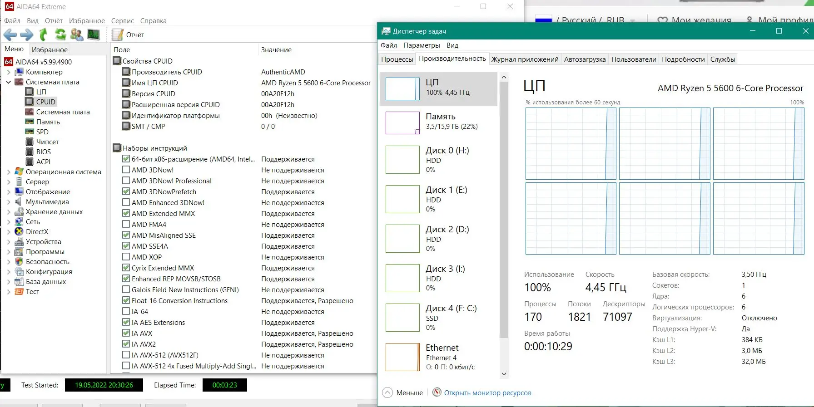Toggle the AMD FMA4 checkbox
814x407 pixels.
(x=126, y=224)
